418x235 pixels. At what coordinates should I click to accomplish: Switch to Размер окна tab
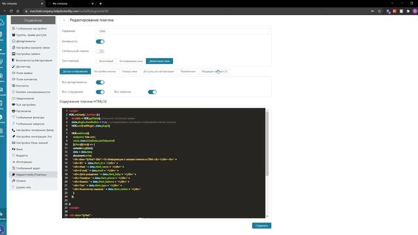(129, 71)
